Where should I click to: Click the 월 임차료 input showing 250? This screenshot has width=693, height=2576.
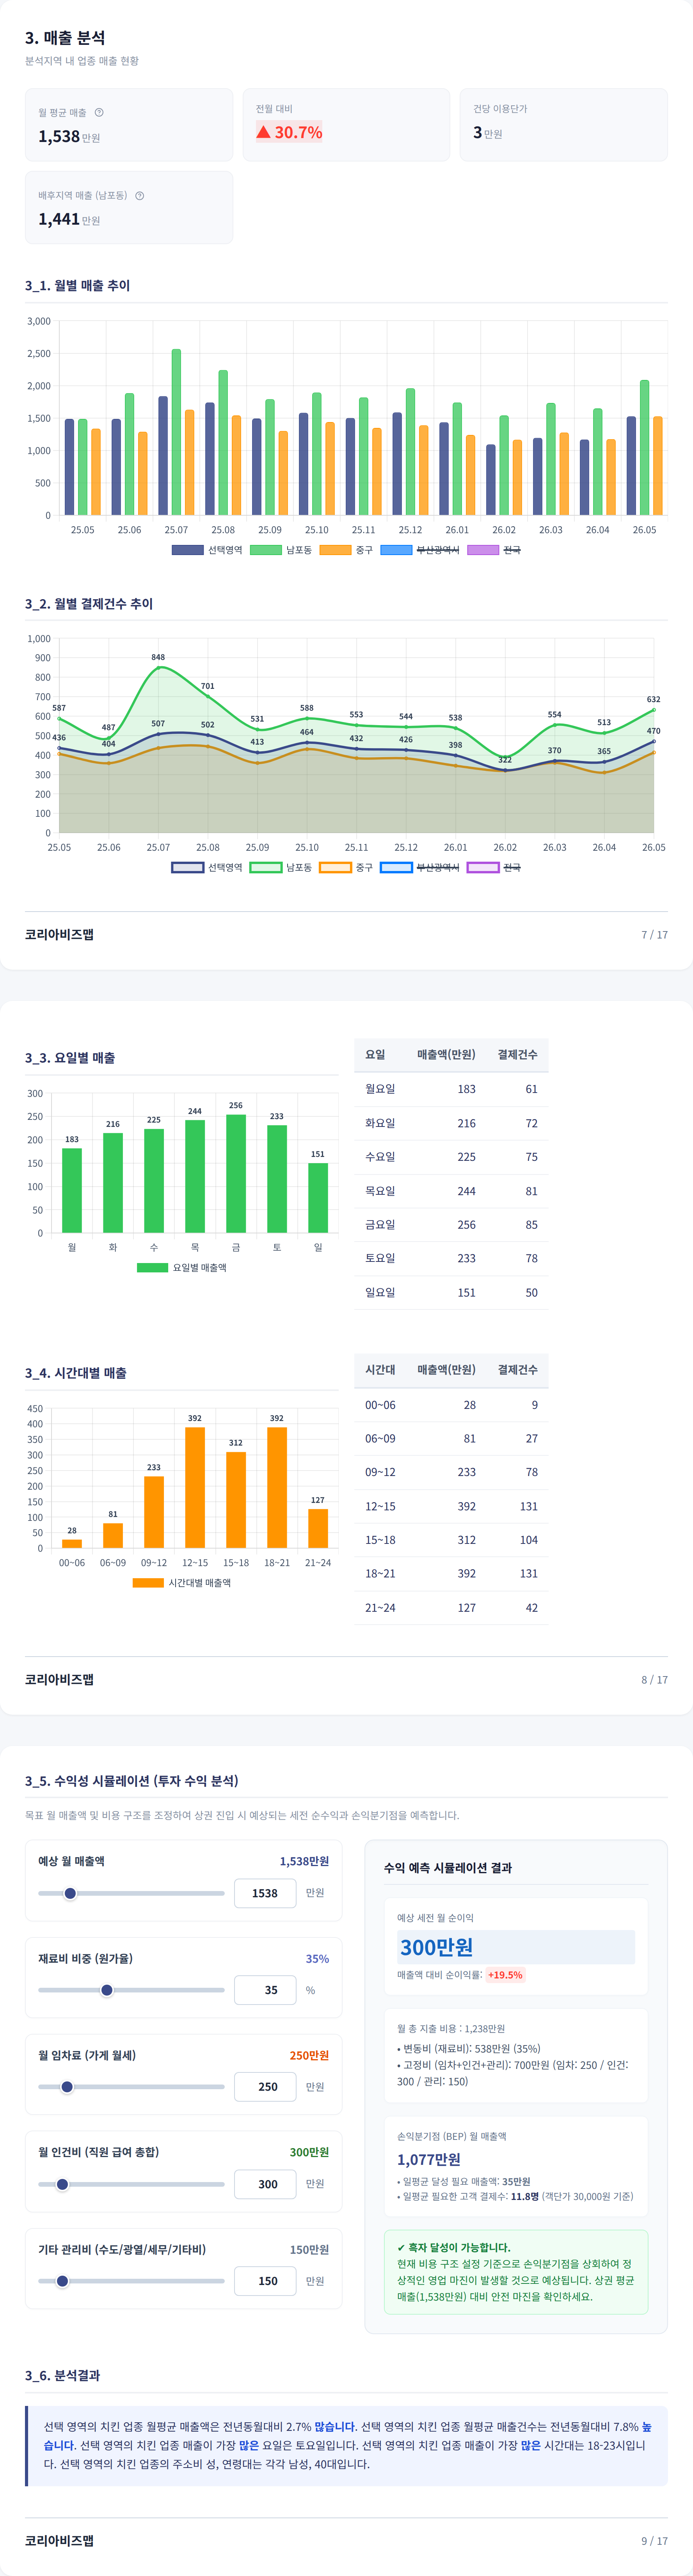pos(265,2087)
